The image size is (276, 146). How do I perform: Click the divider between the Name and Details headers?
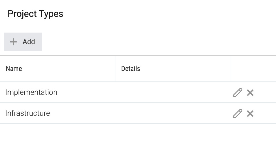click(115, 69)
